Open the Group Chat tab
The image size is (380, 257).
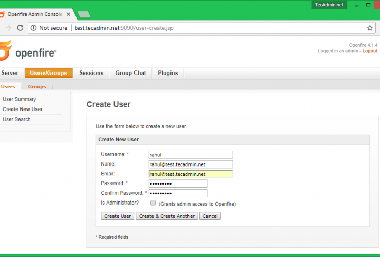pos(130,73)
